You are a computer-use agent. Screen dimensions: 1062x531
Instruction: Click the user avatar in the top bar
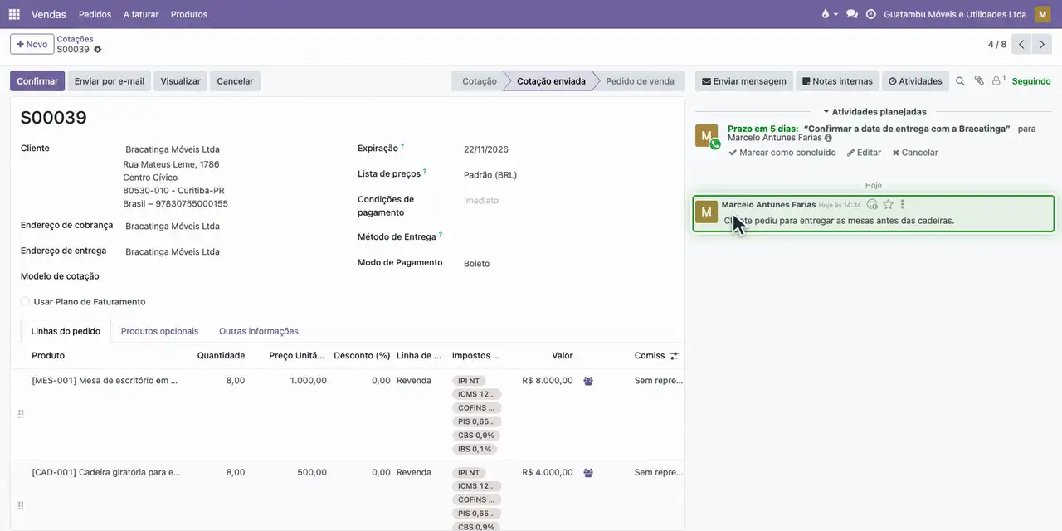[1042, 14]
